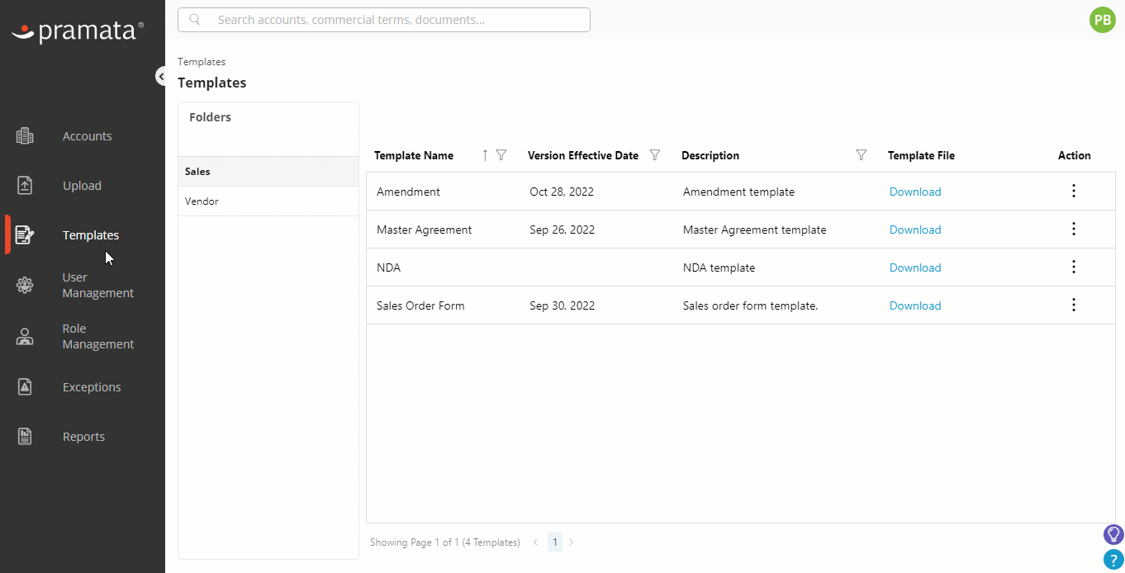
Task: Click the Pramata logo
Action: tap(78, 31)
